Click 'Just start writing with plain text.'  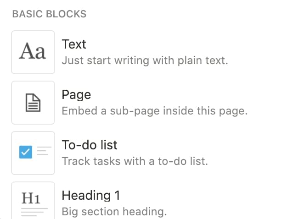pos(145,60)
